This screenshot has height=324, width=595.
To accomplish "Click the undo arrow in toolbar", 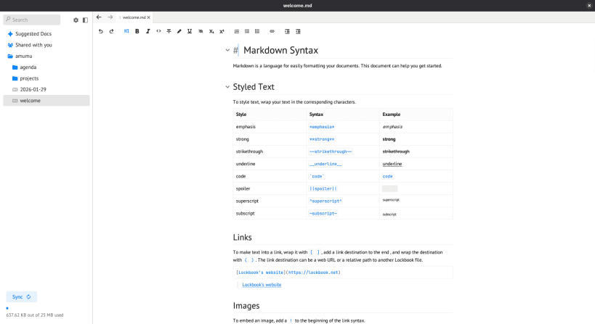I will (100, 31).
